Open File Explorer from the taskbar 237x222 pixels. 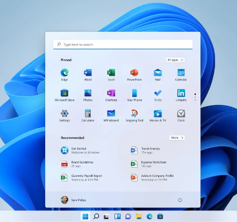coord(139,217)
